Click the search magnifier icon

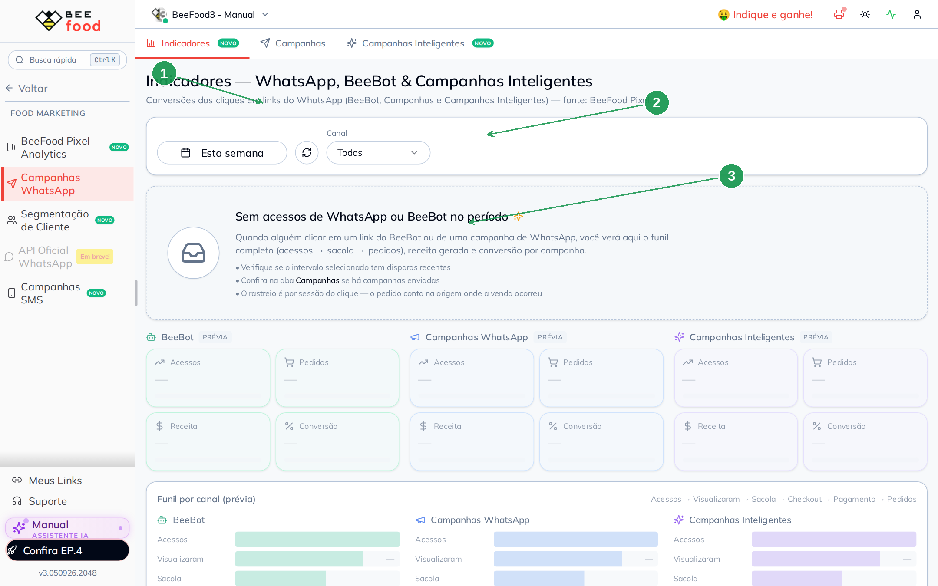[x=20, y=60]
